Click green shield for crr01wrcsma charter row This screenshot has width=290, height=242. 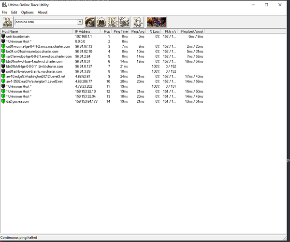point(3,46)
